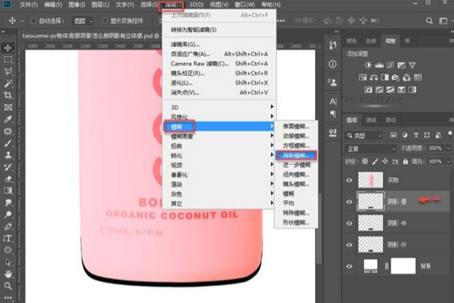
Task: Hide the 阴影-里 layer via eye icon
Action: coord(349,202)
